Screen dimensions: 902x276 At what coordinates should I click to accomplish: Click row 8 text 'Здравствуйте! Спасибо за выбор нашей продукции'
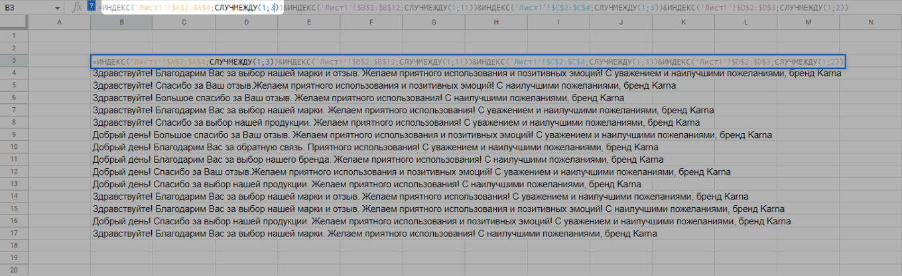click(201, 122)
